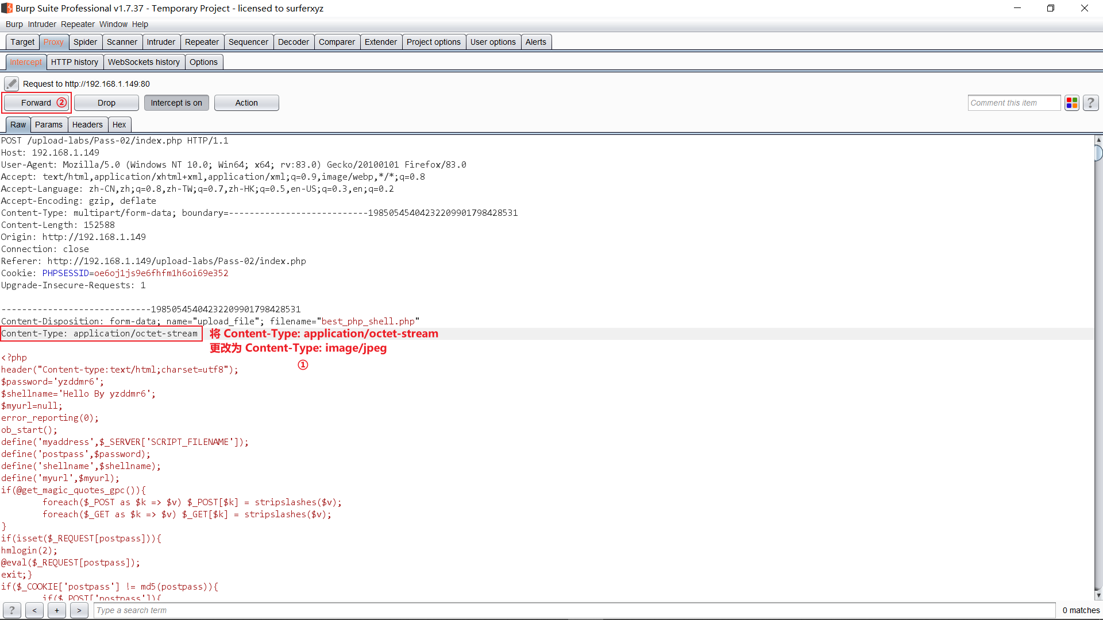1103x620 pixels.
Task: Open the Window menu
Action: (113, 24)
